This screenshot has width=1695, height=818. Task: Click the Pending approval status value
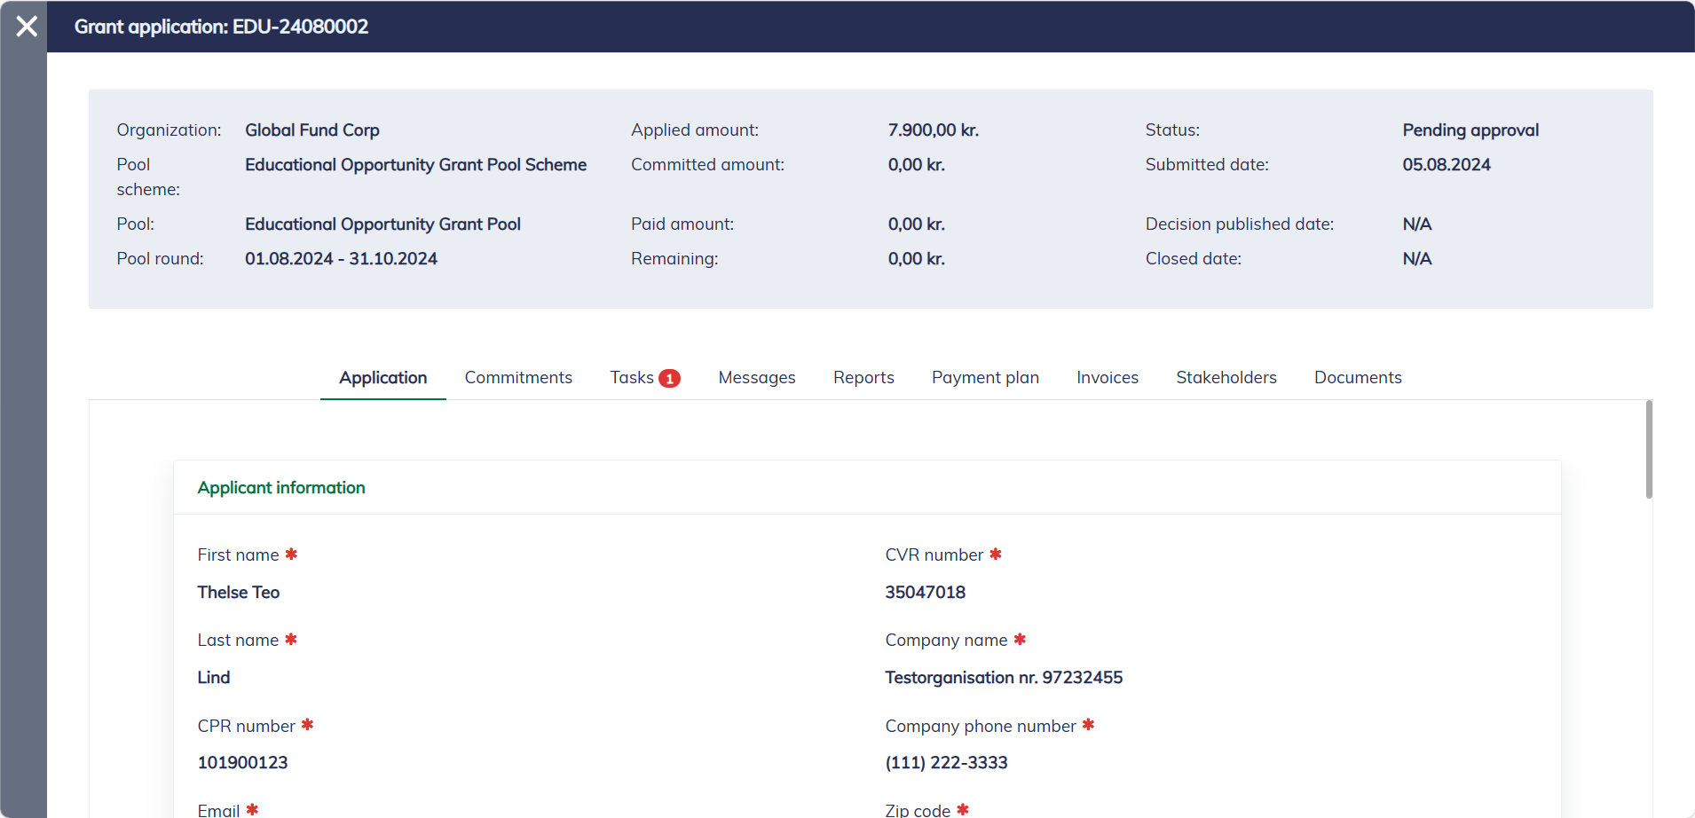pos(1470,130)
